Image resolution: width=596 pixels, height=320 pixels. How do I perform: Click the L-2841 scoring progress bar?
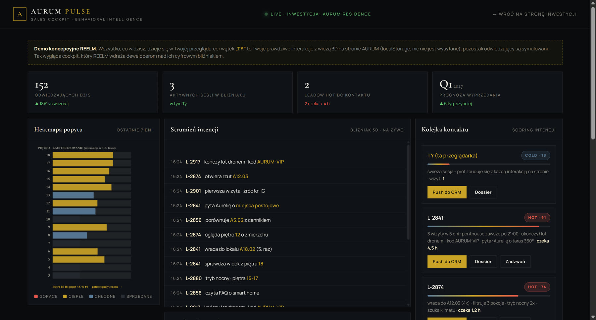(489, 227)
